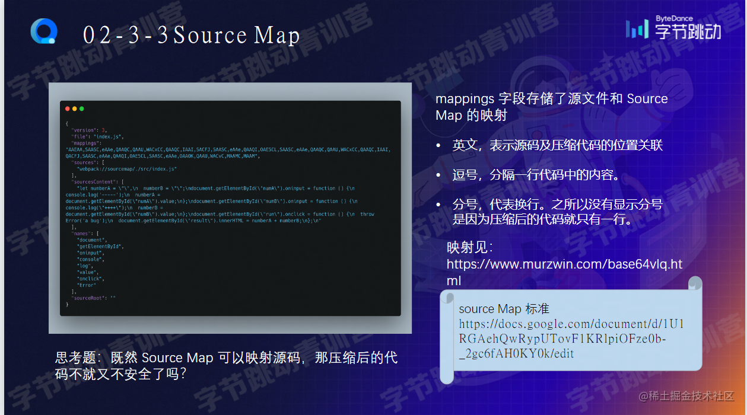Select the dark code screenshot panel

[x=230, y=208]
